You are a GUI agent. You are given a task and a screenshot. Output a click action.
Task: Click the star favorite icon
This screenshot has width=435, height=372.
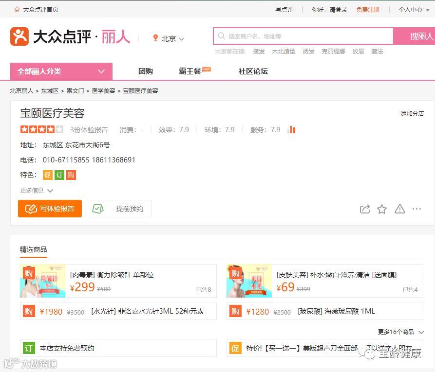pyautogui.click(x=382, y=209)
